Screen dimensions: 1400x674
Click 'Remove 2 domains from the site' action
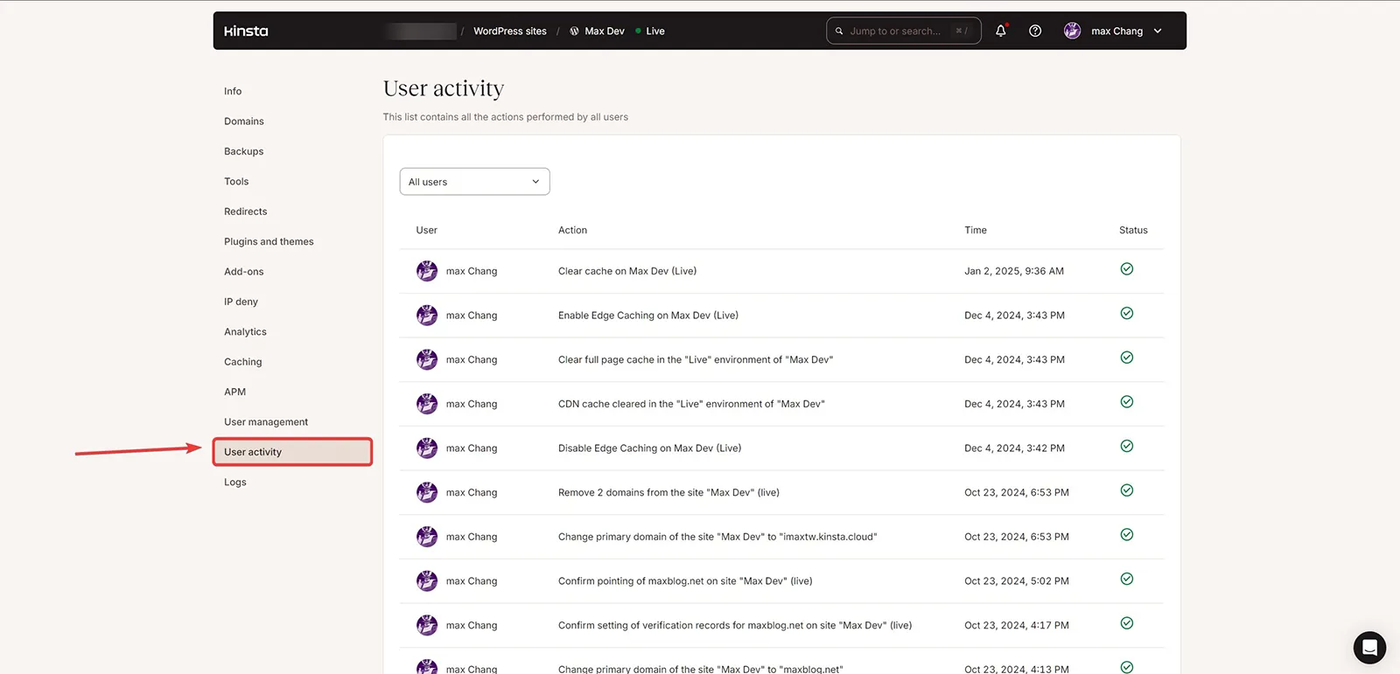click(668, 493)
